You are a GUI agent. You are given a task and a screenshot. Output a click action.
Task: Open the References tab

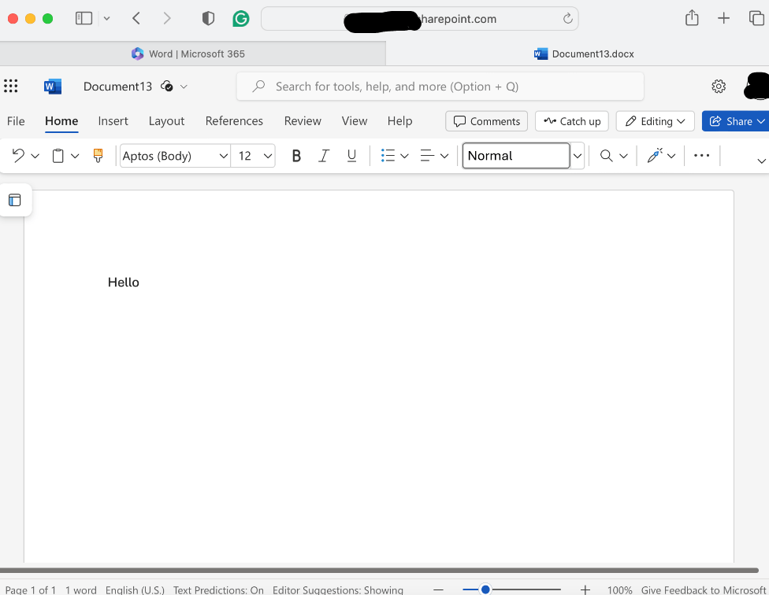(x=234, y=121)
